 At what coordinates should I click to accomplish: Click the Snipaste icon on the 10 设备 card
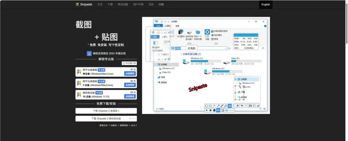point(79,95)
